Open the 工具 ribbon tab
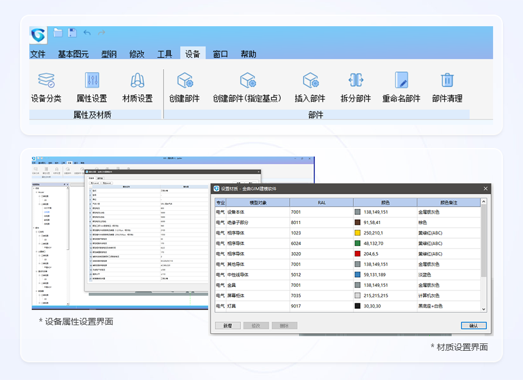523x380 pixels. pyautogui.click(x=165, y=54)
